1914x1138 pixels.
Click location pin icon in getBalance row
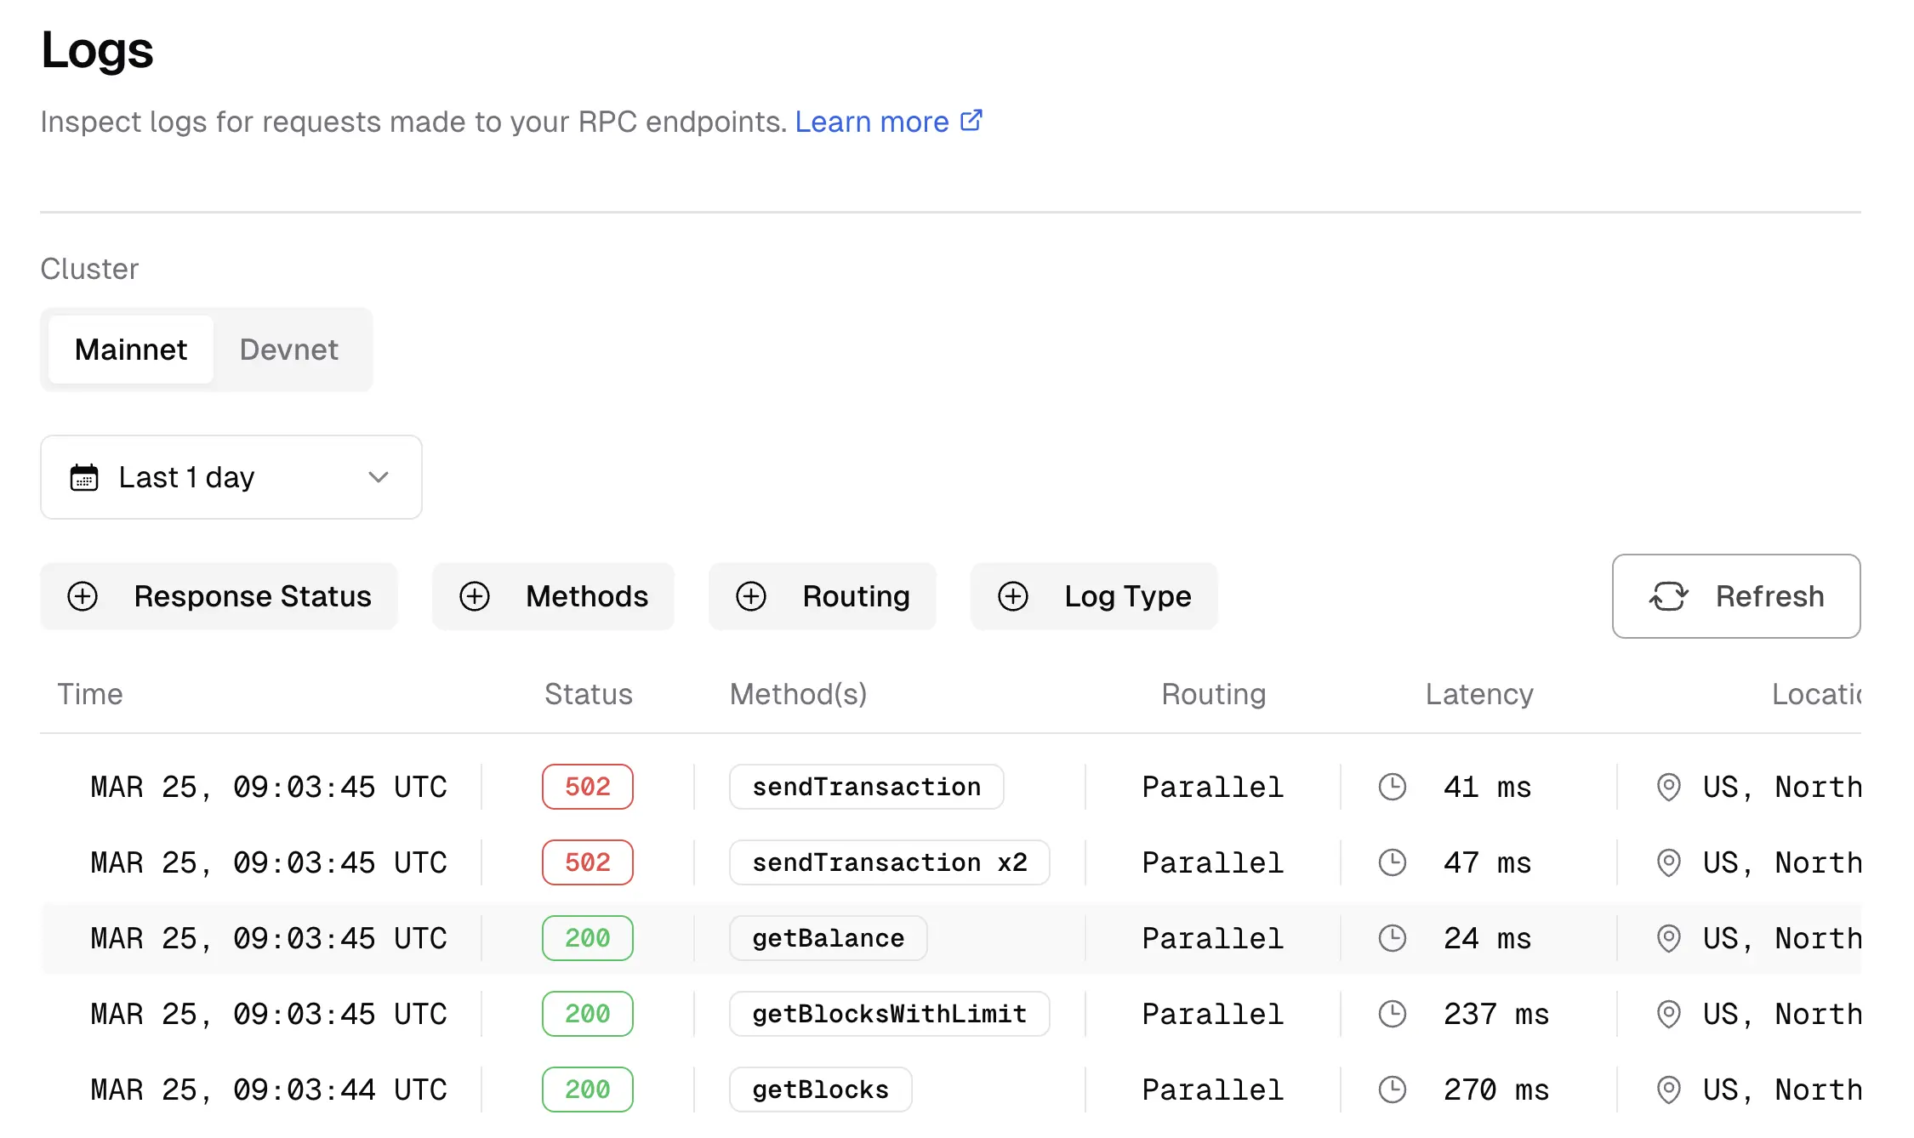pyautogui.click(x=1668, y=939)
